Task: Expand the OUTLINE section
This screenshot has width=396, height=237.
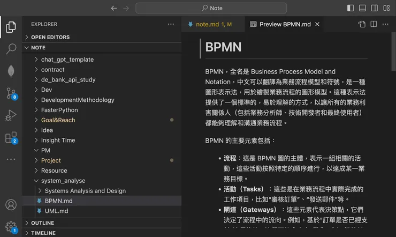Action: coord(102,223)
